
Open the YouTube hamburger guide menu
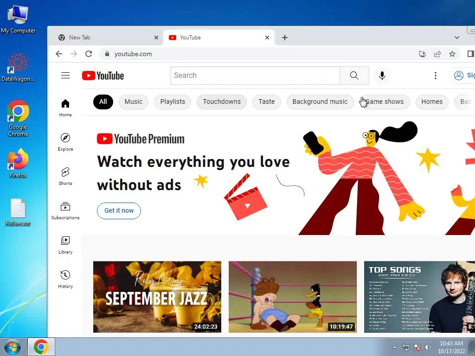coord(65,76)
